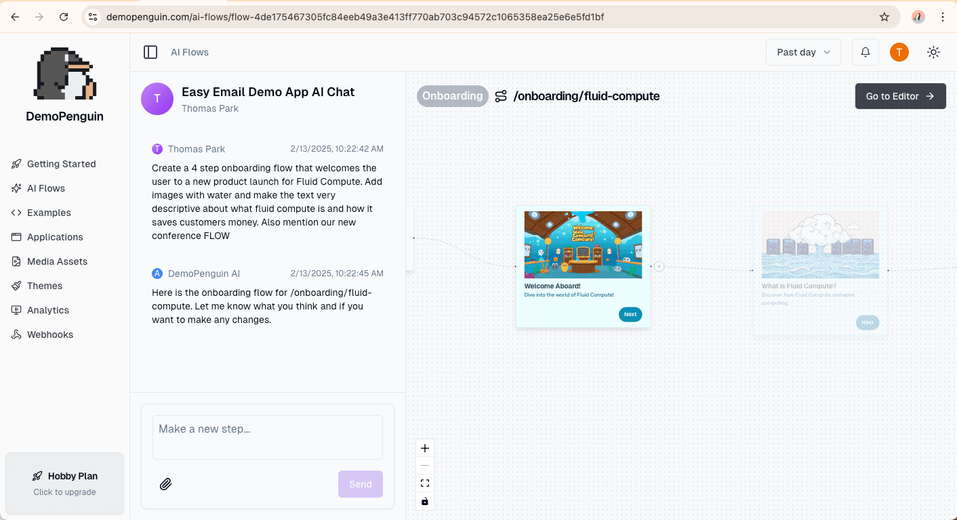Click the Go to Editor button
The width and height of the screenshot is (957, 520).
900,96
